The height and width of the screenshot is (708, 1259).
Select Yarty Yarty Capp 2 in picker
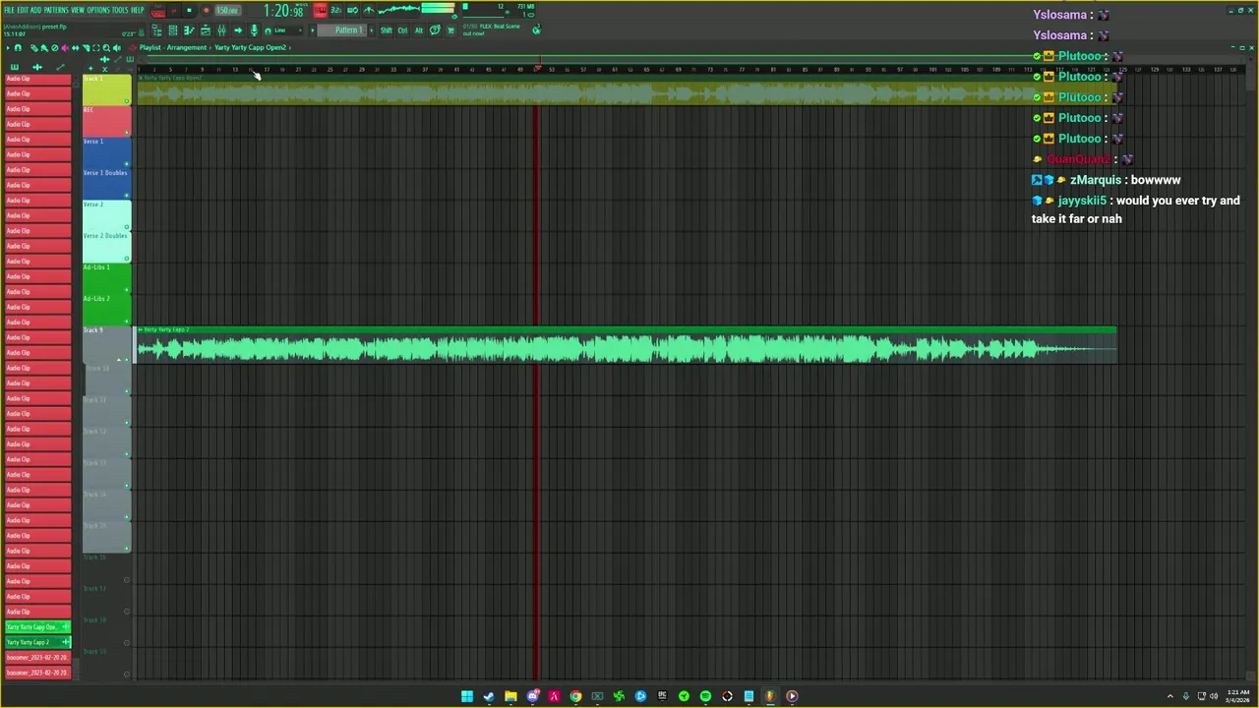pyautogui.click(x=37, y=642)
